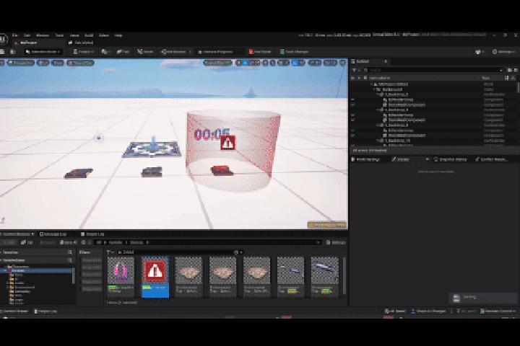Focus the Outliner search field

tap(434, 70)
